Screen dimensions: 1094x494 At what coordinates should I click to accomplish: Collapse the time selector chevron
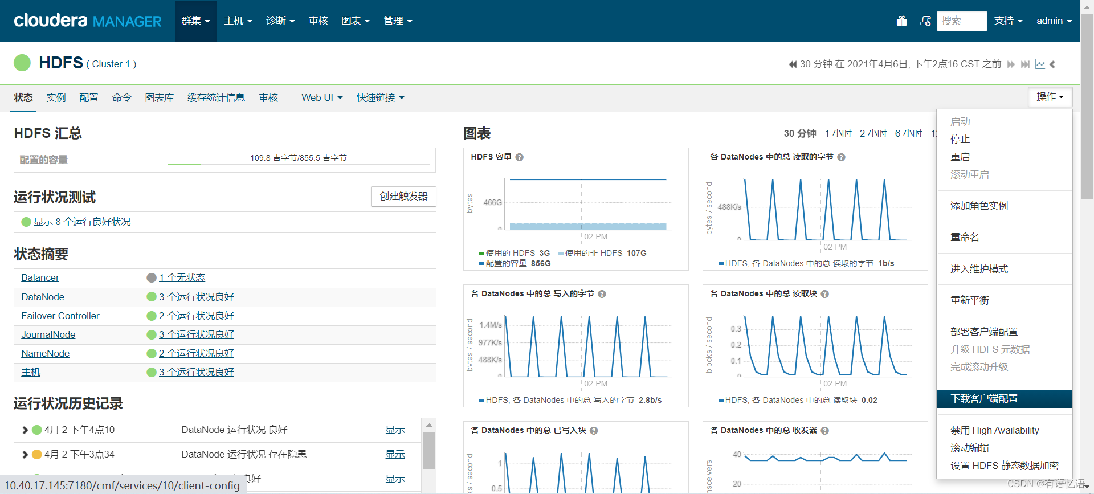[1052, 64]
